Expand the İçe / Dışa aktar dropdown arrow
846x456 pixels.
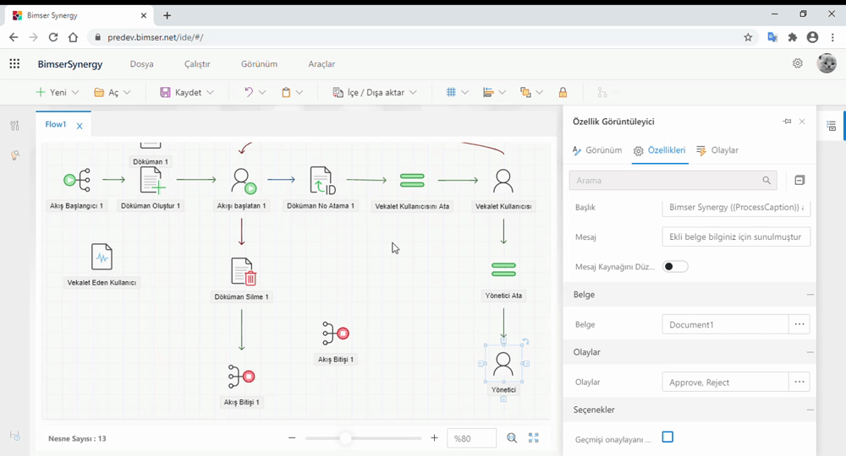point(413,93)
